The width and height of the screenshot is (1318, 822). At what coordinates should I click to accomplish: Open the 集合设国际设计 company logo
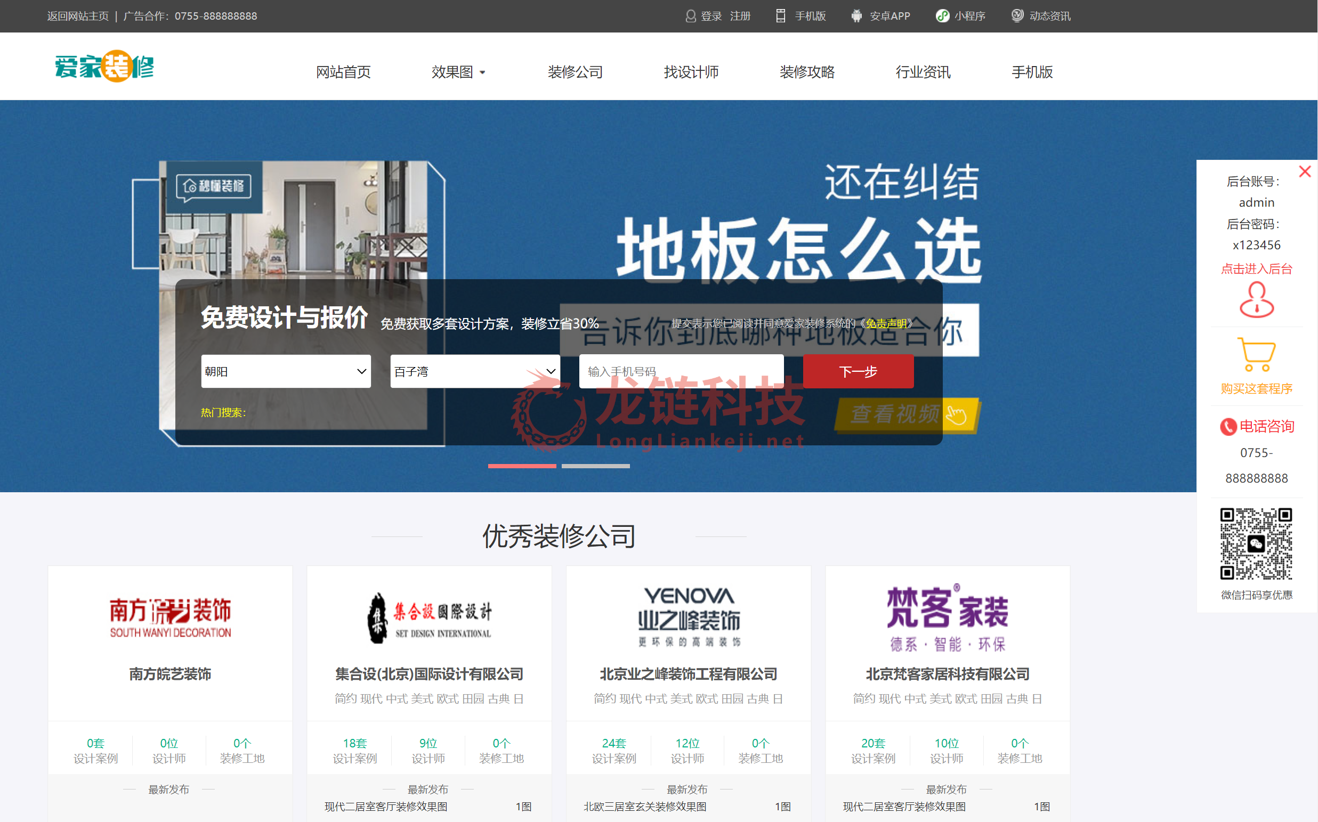[x=430, y=618]
